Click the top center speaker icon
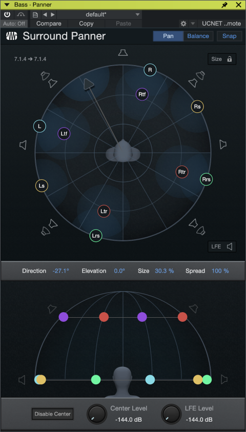The image size is (246, 432). tap(123, 52)
